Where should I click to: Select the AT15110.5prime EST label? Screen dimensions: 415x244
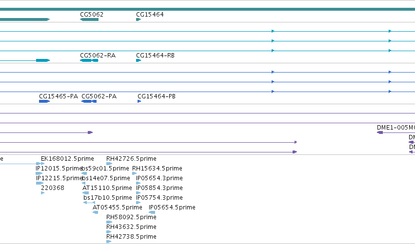tap(107, 188)
